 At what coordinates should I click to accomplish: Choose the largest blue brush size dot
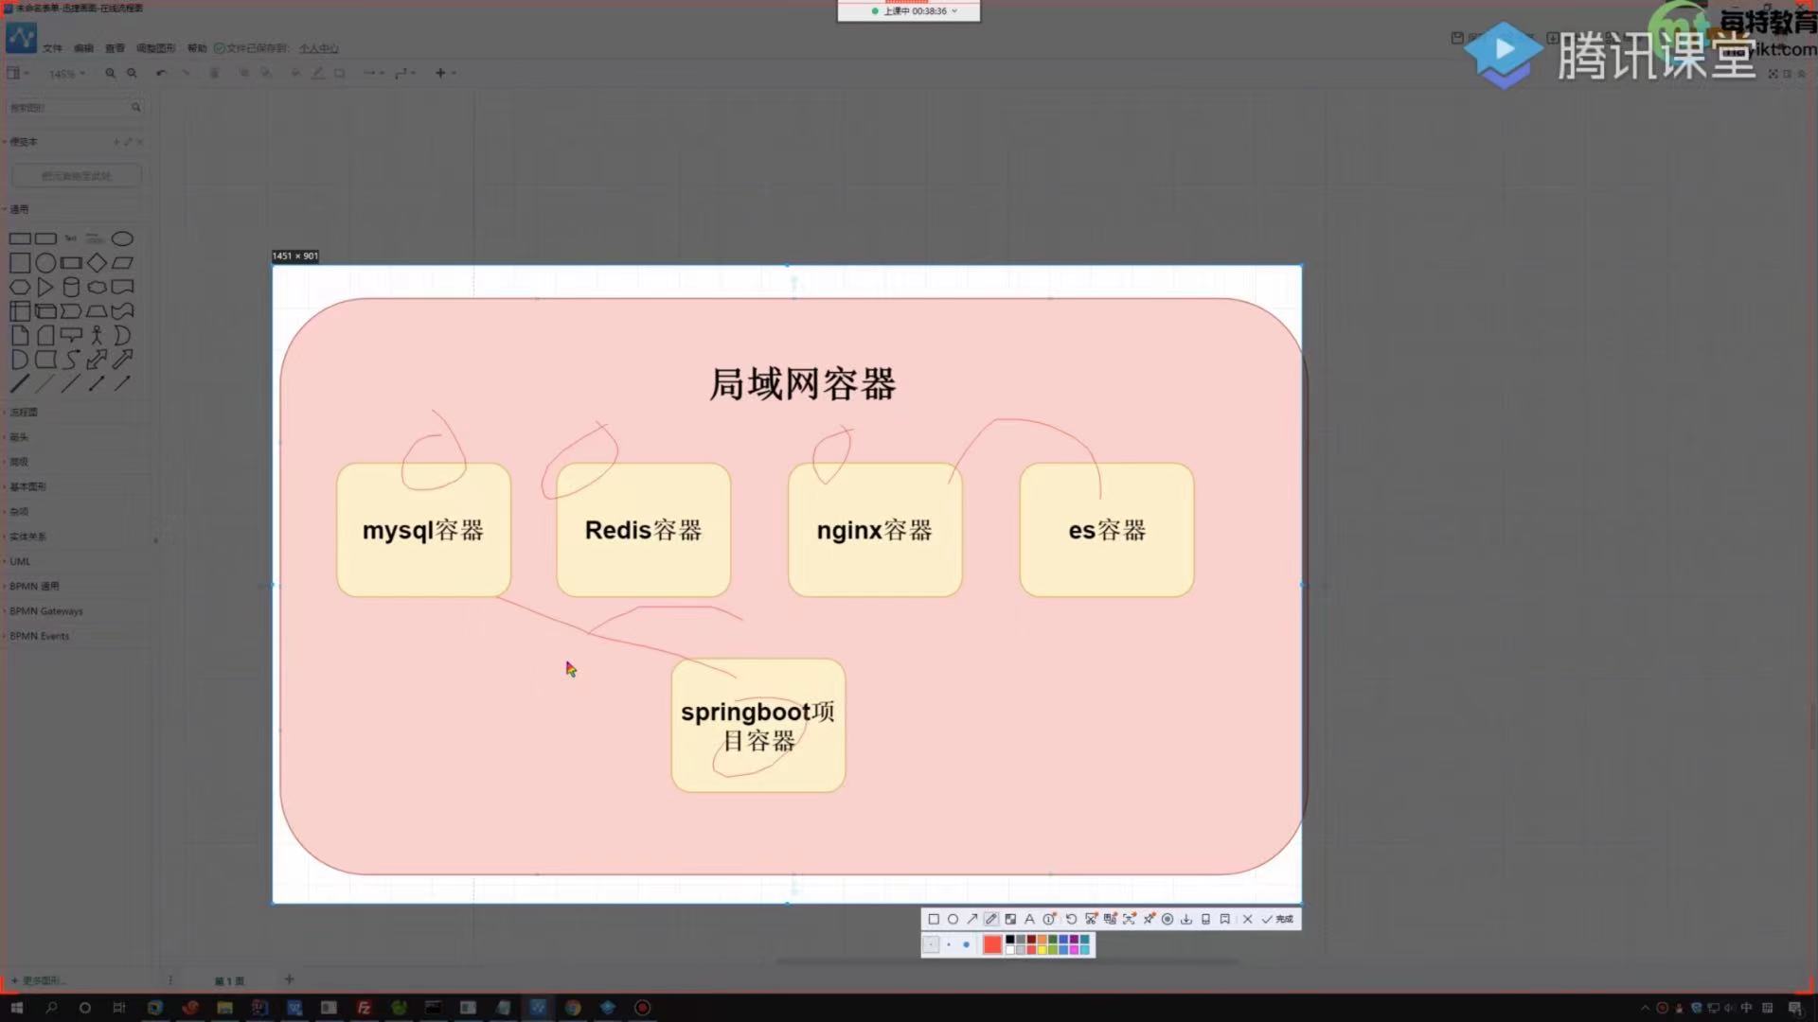(966, 944)
